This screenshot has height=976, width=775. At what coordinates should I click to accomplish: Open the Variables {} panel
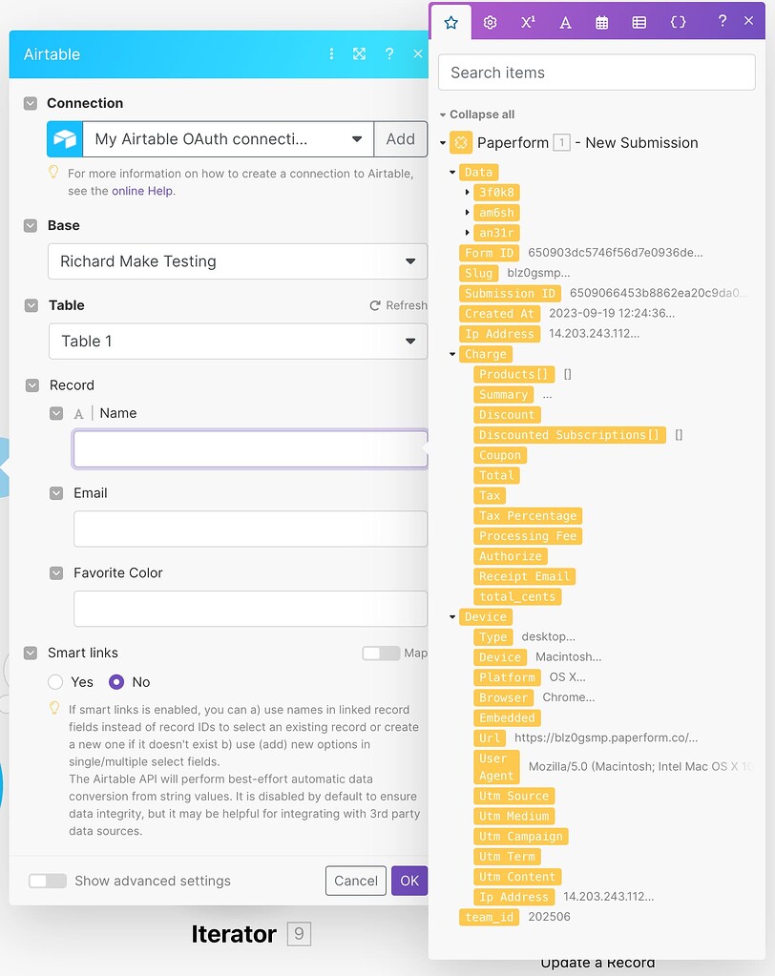[678, 22]
